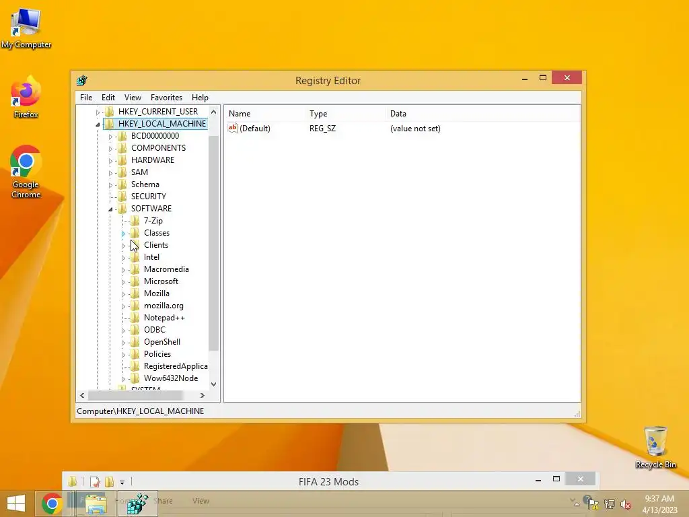689x517 pixels.
Task: Expand the Clients key arrow
Action: [x=124, y=246]
